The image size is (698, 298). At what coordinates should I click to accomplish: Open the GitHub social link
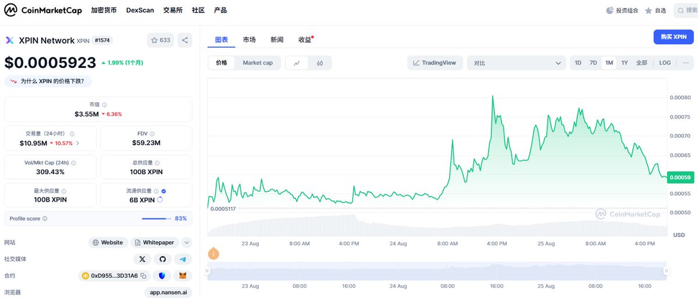163,259
